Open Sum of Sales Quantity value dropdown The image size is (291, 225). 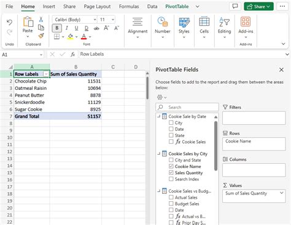tap(282, 193)
